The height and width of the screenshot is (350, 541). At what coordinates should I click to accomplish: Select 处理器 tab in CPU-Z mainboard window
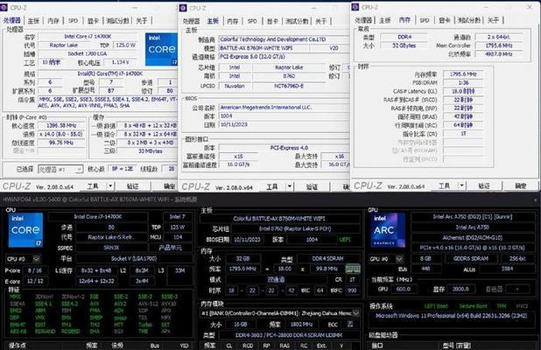191,21
